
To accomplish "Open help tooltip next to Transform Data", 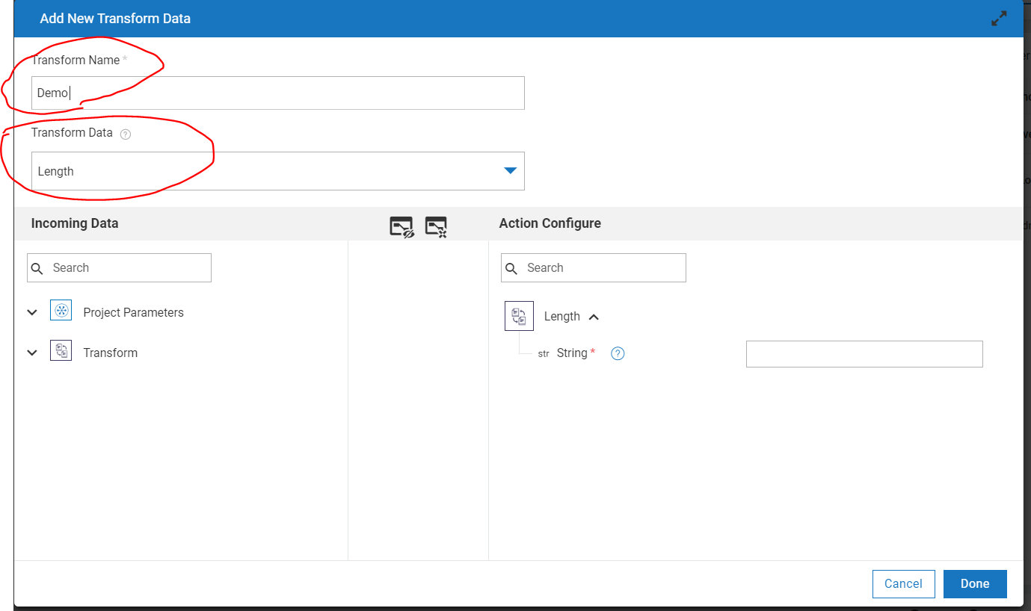I will pyautogui.click(x=126, y=134).
